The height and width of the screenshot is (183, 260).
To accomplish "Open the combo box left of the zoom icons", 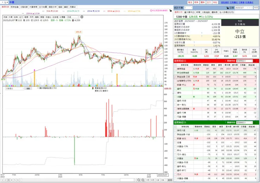I will pyautogui.click(x=128, y=180).
